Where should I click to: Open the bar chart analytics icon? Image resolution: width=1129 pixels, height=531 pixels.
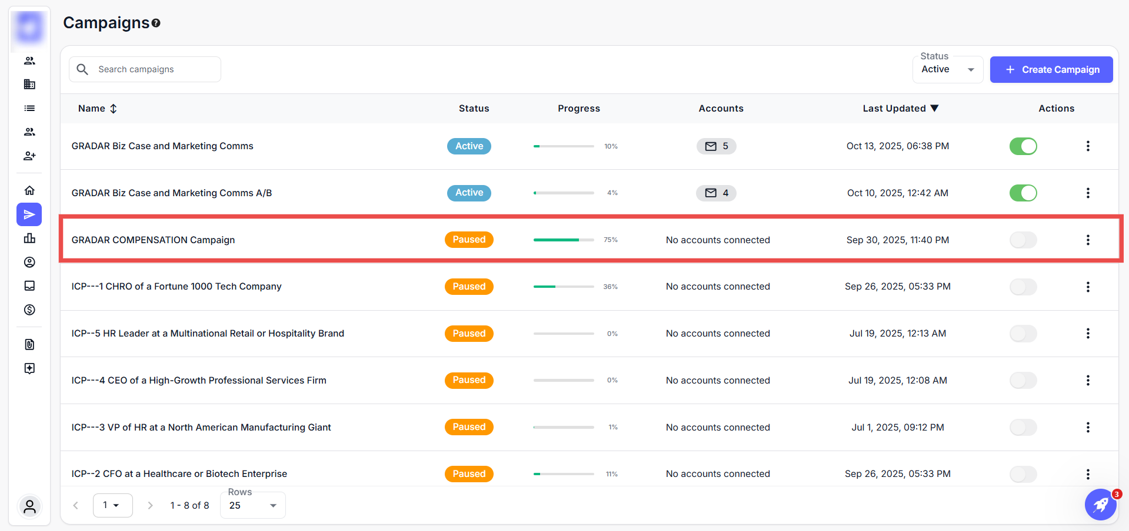[x=29, y=238]
